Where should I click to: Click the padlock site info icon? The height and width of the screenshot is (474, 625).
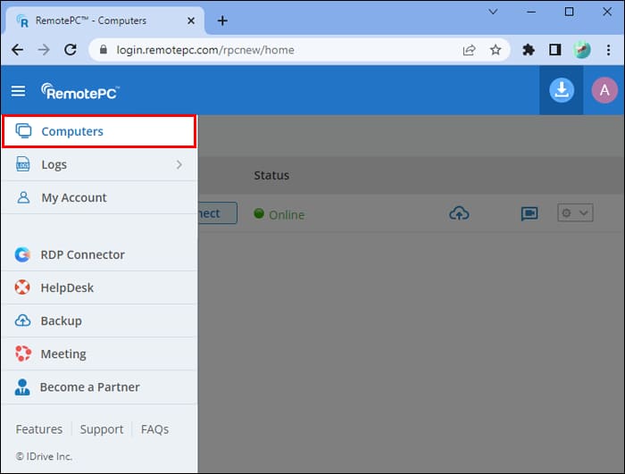[104, 49]
